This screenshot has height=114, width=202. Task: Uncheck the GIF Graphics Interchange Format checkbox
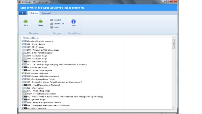pos(23,82)
